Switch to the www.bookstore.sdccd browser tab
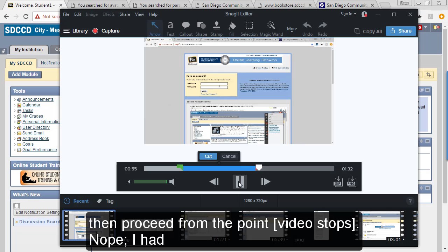This screenshot has width=448, height=252. (285, 5)
